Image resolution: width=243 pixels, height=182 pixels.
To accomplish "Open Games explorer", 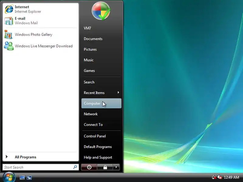I will point(101,71).
